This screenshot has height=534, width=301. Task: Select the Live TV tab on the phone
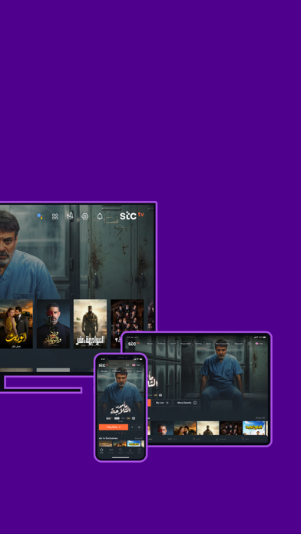128,371
